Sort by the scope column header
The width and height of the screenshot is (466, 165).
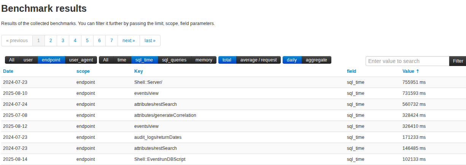(x=83, y=71)
